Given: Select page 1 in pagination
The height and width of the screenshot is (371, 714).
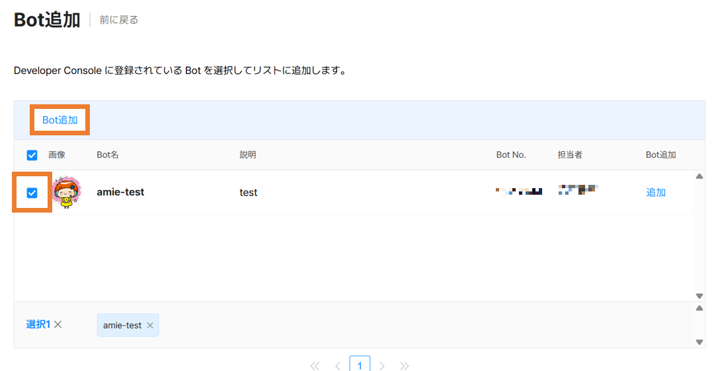Looking at the screenshot, I should point(360,365).
